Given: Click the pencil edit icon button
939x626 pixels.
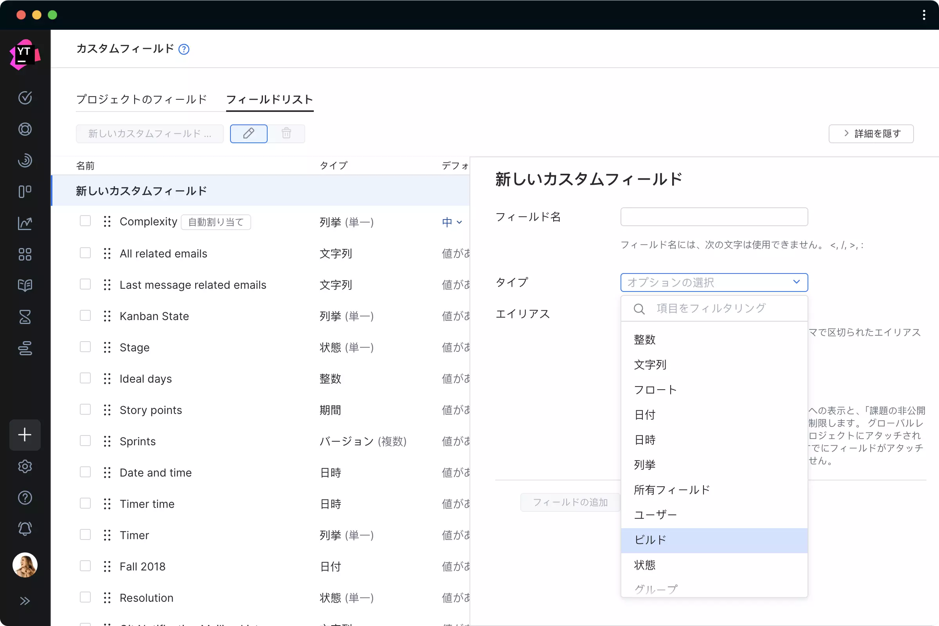Looking at the screenshot, I should [248, 133].
